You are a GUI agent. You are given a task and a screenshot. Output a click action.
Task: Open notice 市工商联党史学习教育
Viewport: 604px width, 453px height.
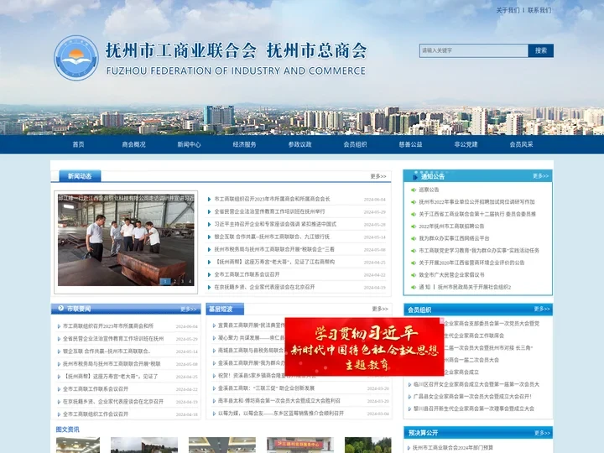(479, 250)
